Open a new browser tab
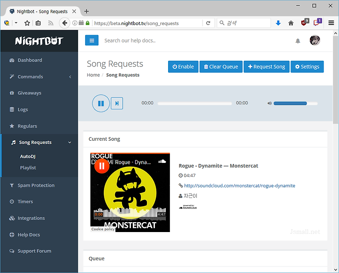The width and height of the screenshot is (339, 273). (86, 11)
